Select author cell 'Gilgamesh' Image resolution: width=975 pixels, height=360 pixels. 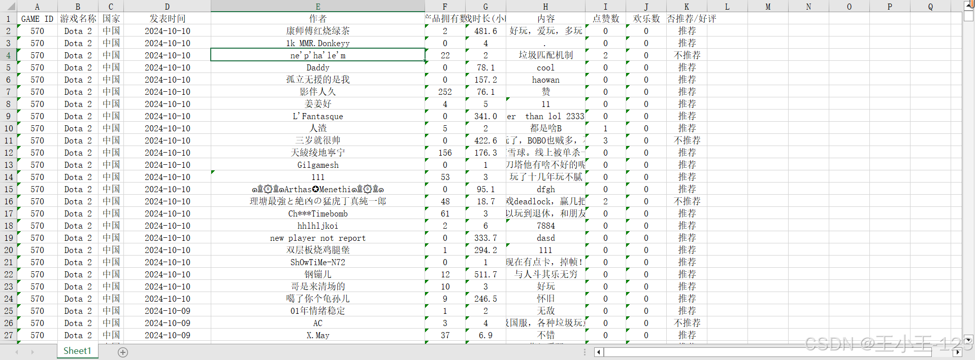pyautogui.click(x=318, y=165)
